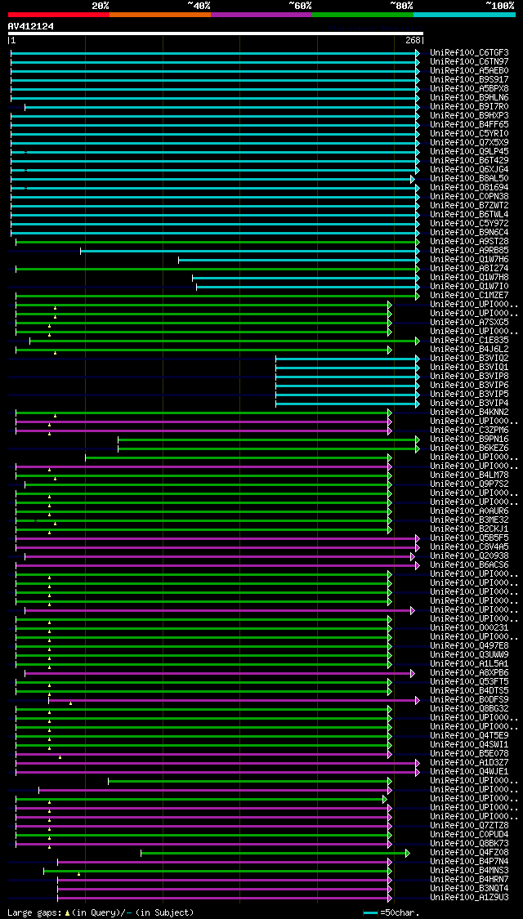This screenshot has height=919, width=523.
Task: Select hit label UniRef100_C6TGF3
Action: [469, 53]
